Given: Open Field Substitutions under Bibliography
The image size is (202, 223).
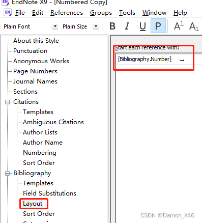Looking at the screenshot, I should (49, 193).
